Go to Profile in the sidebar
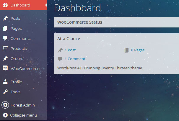179x121 pixels. click(16, 82)
